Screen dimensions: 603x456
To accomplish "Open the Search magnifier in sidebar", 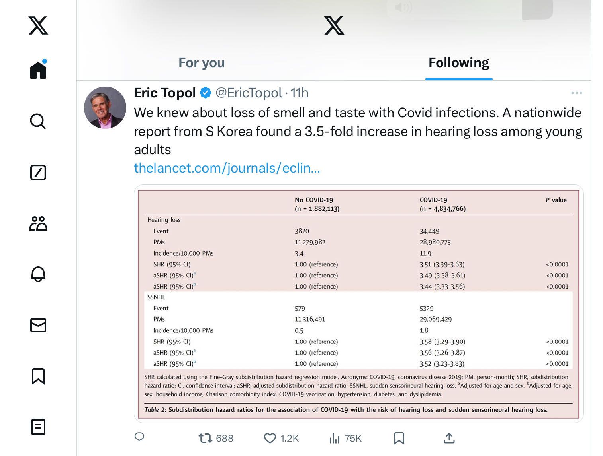I will 38,121.
